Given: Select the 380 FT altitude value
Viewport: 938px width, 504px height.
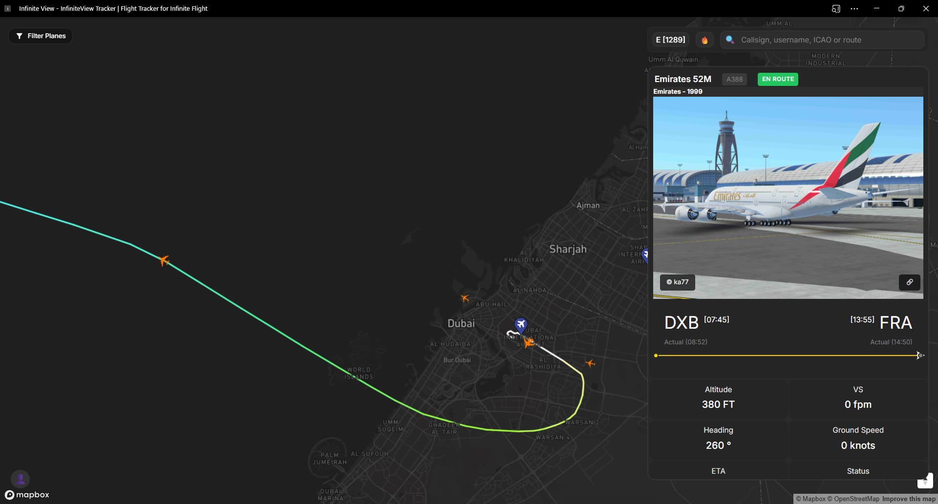Looking at the screenshot, I should [718, 404].
